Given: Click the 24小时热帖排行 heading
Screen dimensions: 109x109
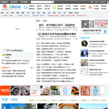Looking at the screenshot, I should (15, 50).
